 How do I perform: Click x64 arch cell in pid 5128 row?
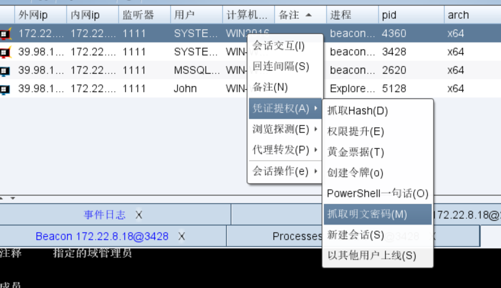click(456, 89)
